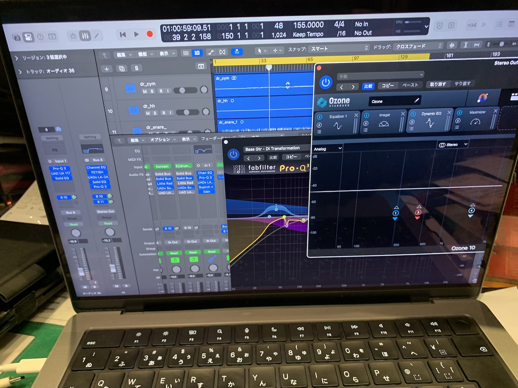Start playback with the Play button

[x=136, y=34]
